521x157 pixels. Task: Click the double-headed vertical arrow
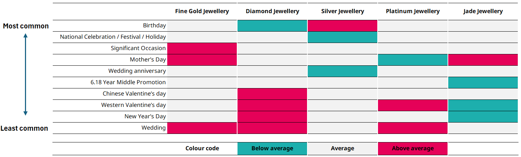coord(25,74)
